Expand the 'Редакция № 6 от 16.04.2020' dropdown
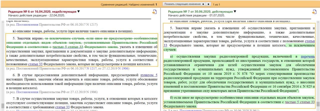The height and width of the screenshot is (111, 320). 78,11
